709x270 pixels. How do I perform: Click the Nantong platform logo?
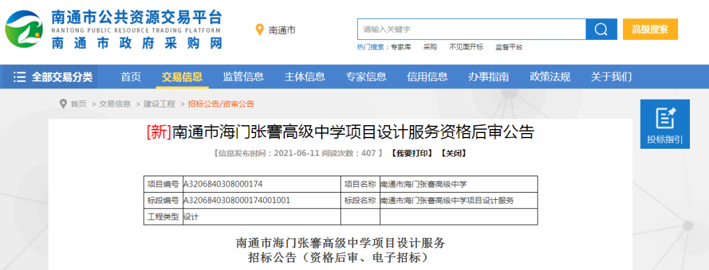pyautogui.click(x=24, y=30)
